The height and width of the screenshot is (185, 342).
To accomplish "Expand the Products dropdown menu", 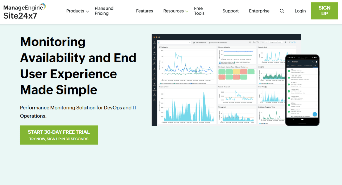I will (x=77, y=11).
